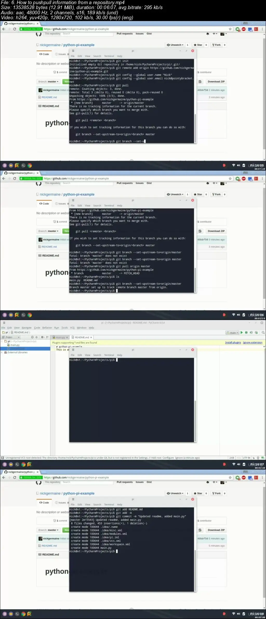Click the notifications bell in the 16:05 frame
The height and width of the screenshot is (619, 266).
click(x=208, y=34)
